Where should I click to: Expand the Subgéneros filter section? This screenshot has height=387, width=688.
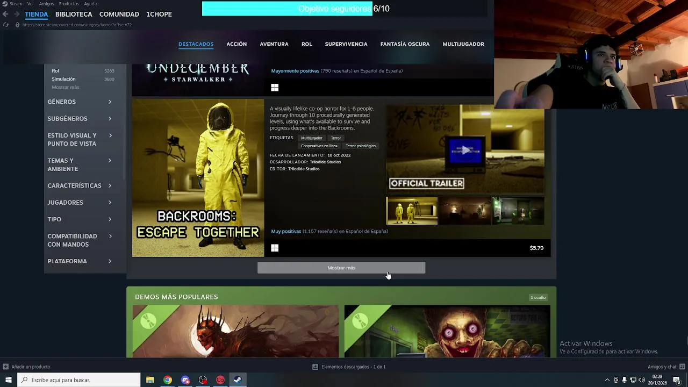tap(80, 118)
